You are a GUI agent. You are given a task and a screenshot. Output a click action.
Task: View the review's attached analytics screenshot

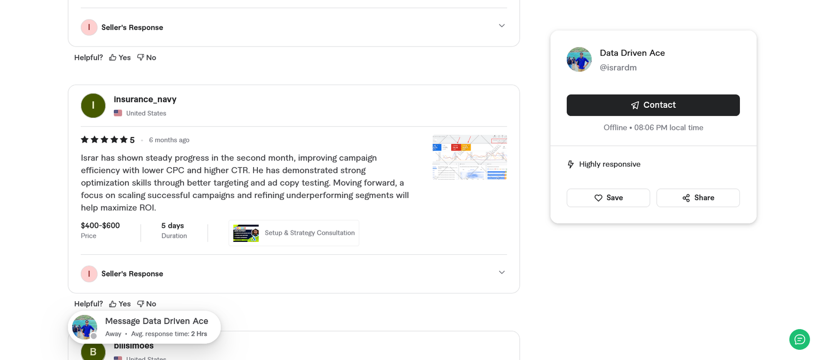[x=469, y=157]
